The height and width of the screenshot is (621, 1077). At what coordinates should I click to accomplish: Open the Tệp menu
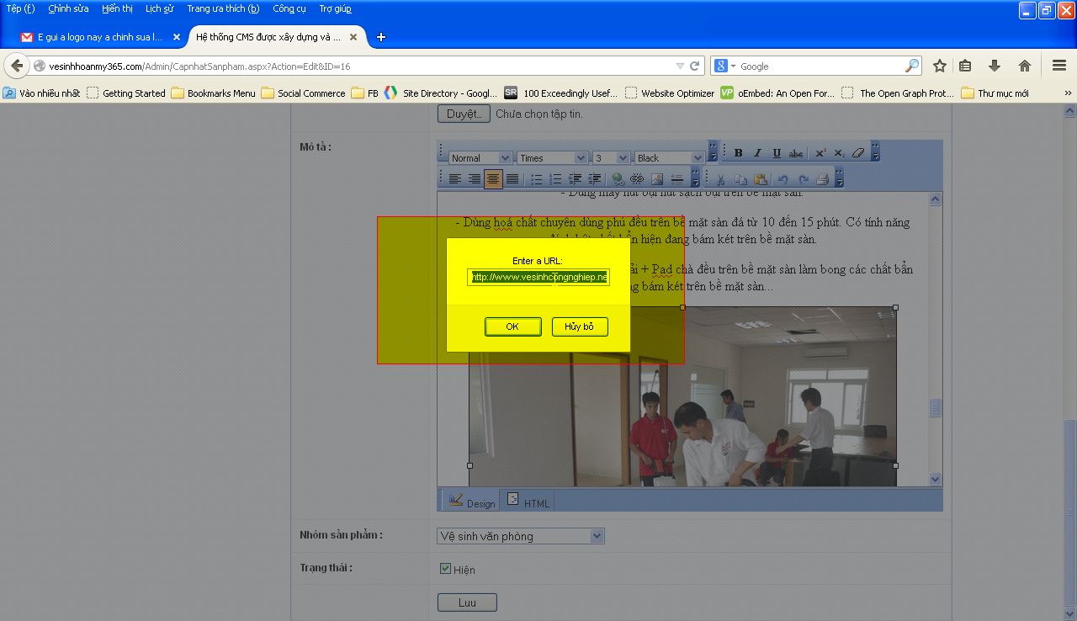click(x=21, y=8)
